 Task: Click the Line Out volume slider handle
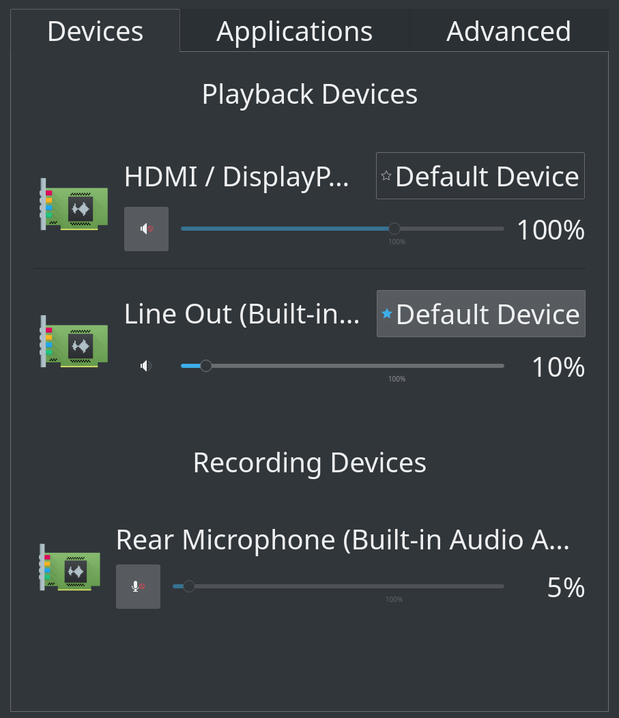(x=206, y=366)
